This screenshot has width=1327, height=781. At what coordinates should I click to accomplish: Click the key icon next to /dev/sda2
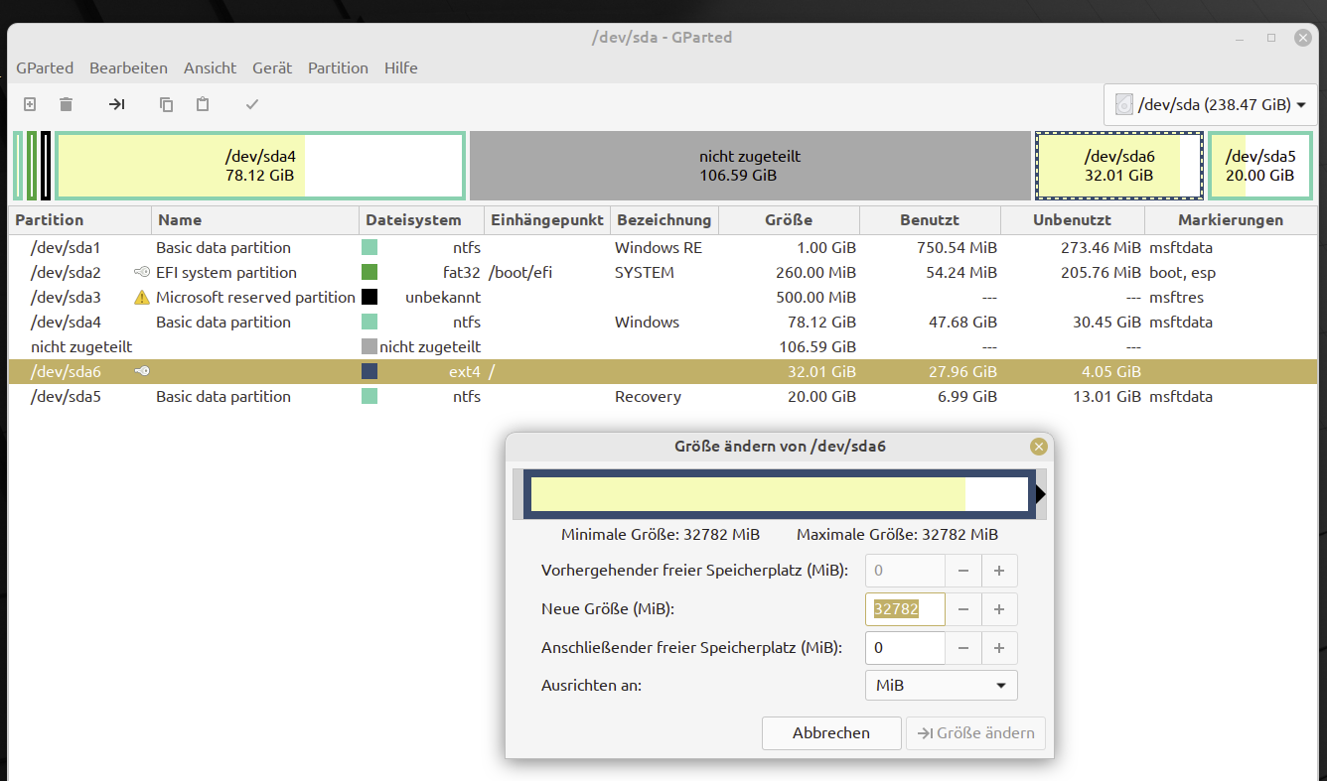tap(142, 272)
